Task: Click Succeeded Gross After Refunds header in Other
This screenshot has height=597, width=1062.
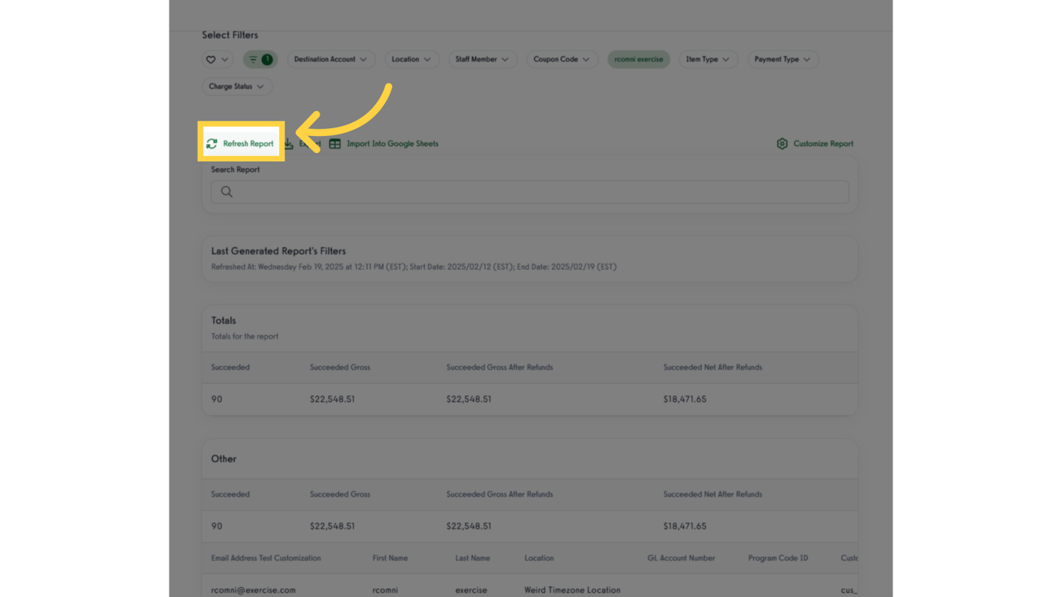Action: pyautogui.click(x=499, y=494)
